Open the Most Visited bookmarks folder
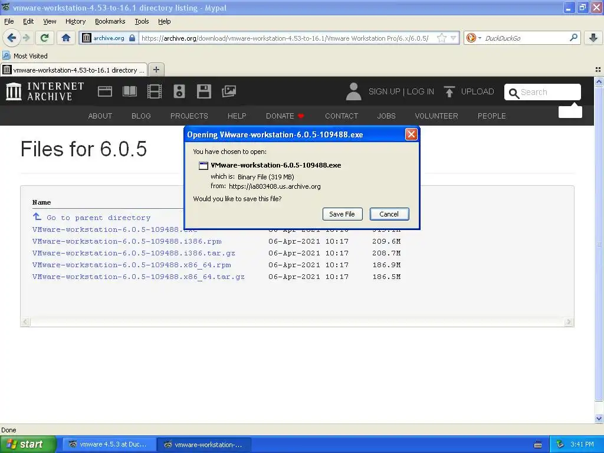Image resolution: width=604 pixels, height=453 pixels. point(25,56)
